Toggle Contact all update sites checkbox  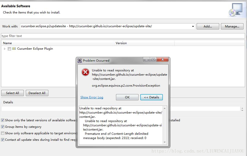click(x=3, y=140)
